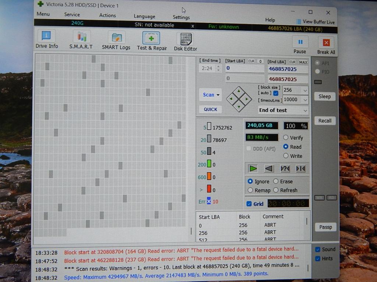
Task: Click the right arrow in diamond navigator
Action: 247,99
